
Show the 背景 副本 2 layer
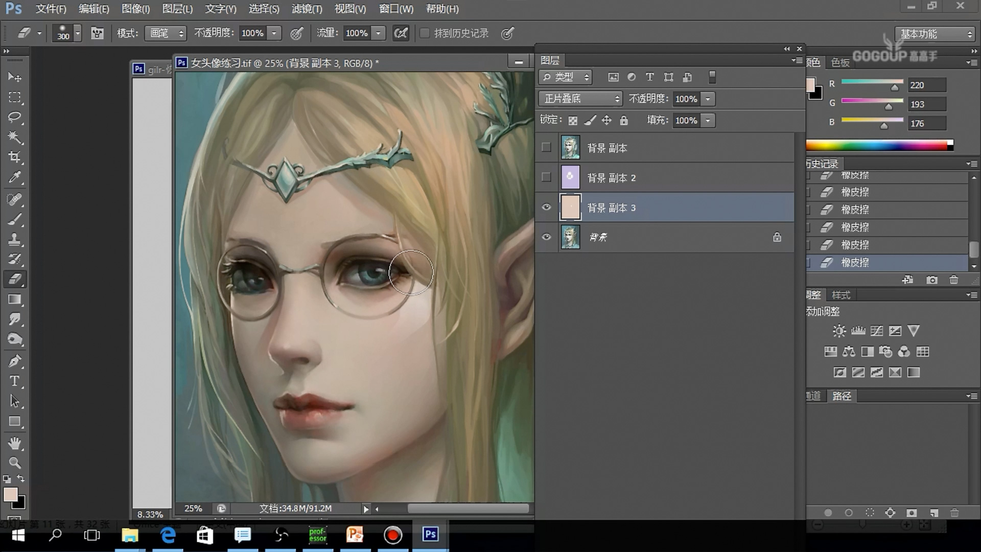pyautogui.click(x=546, y=177)
